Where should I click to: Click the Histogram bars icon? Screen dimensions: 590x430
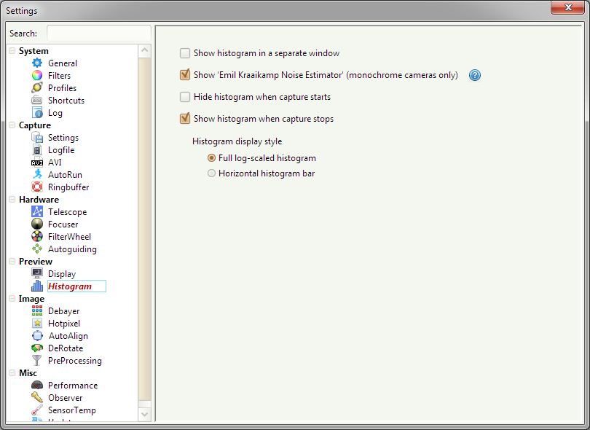coord(37,286)
